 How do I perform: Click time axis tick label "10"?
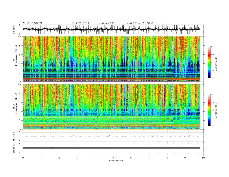[x=203, y=158]
